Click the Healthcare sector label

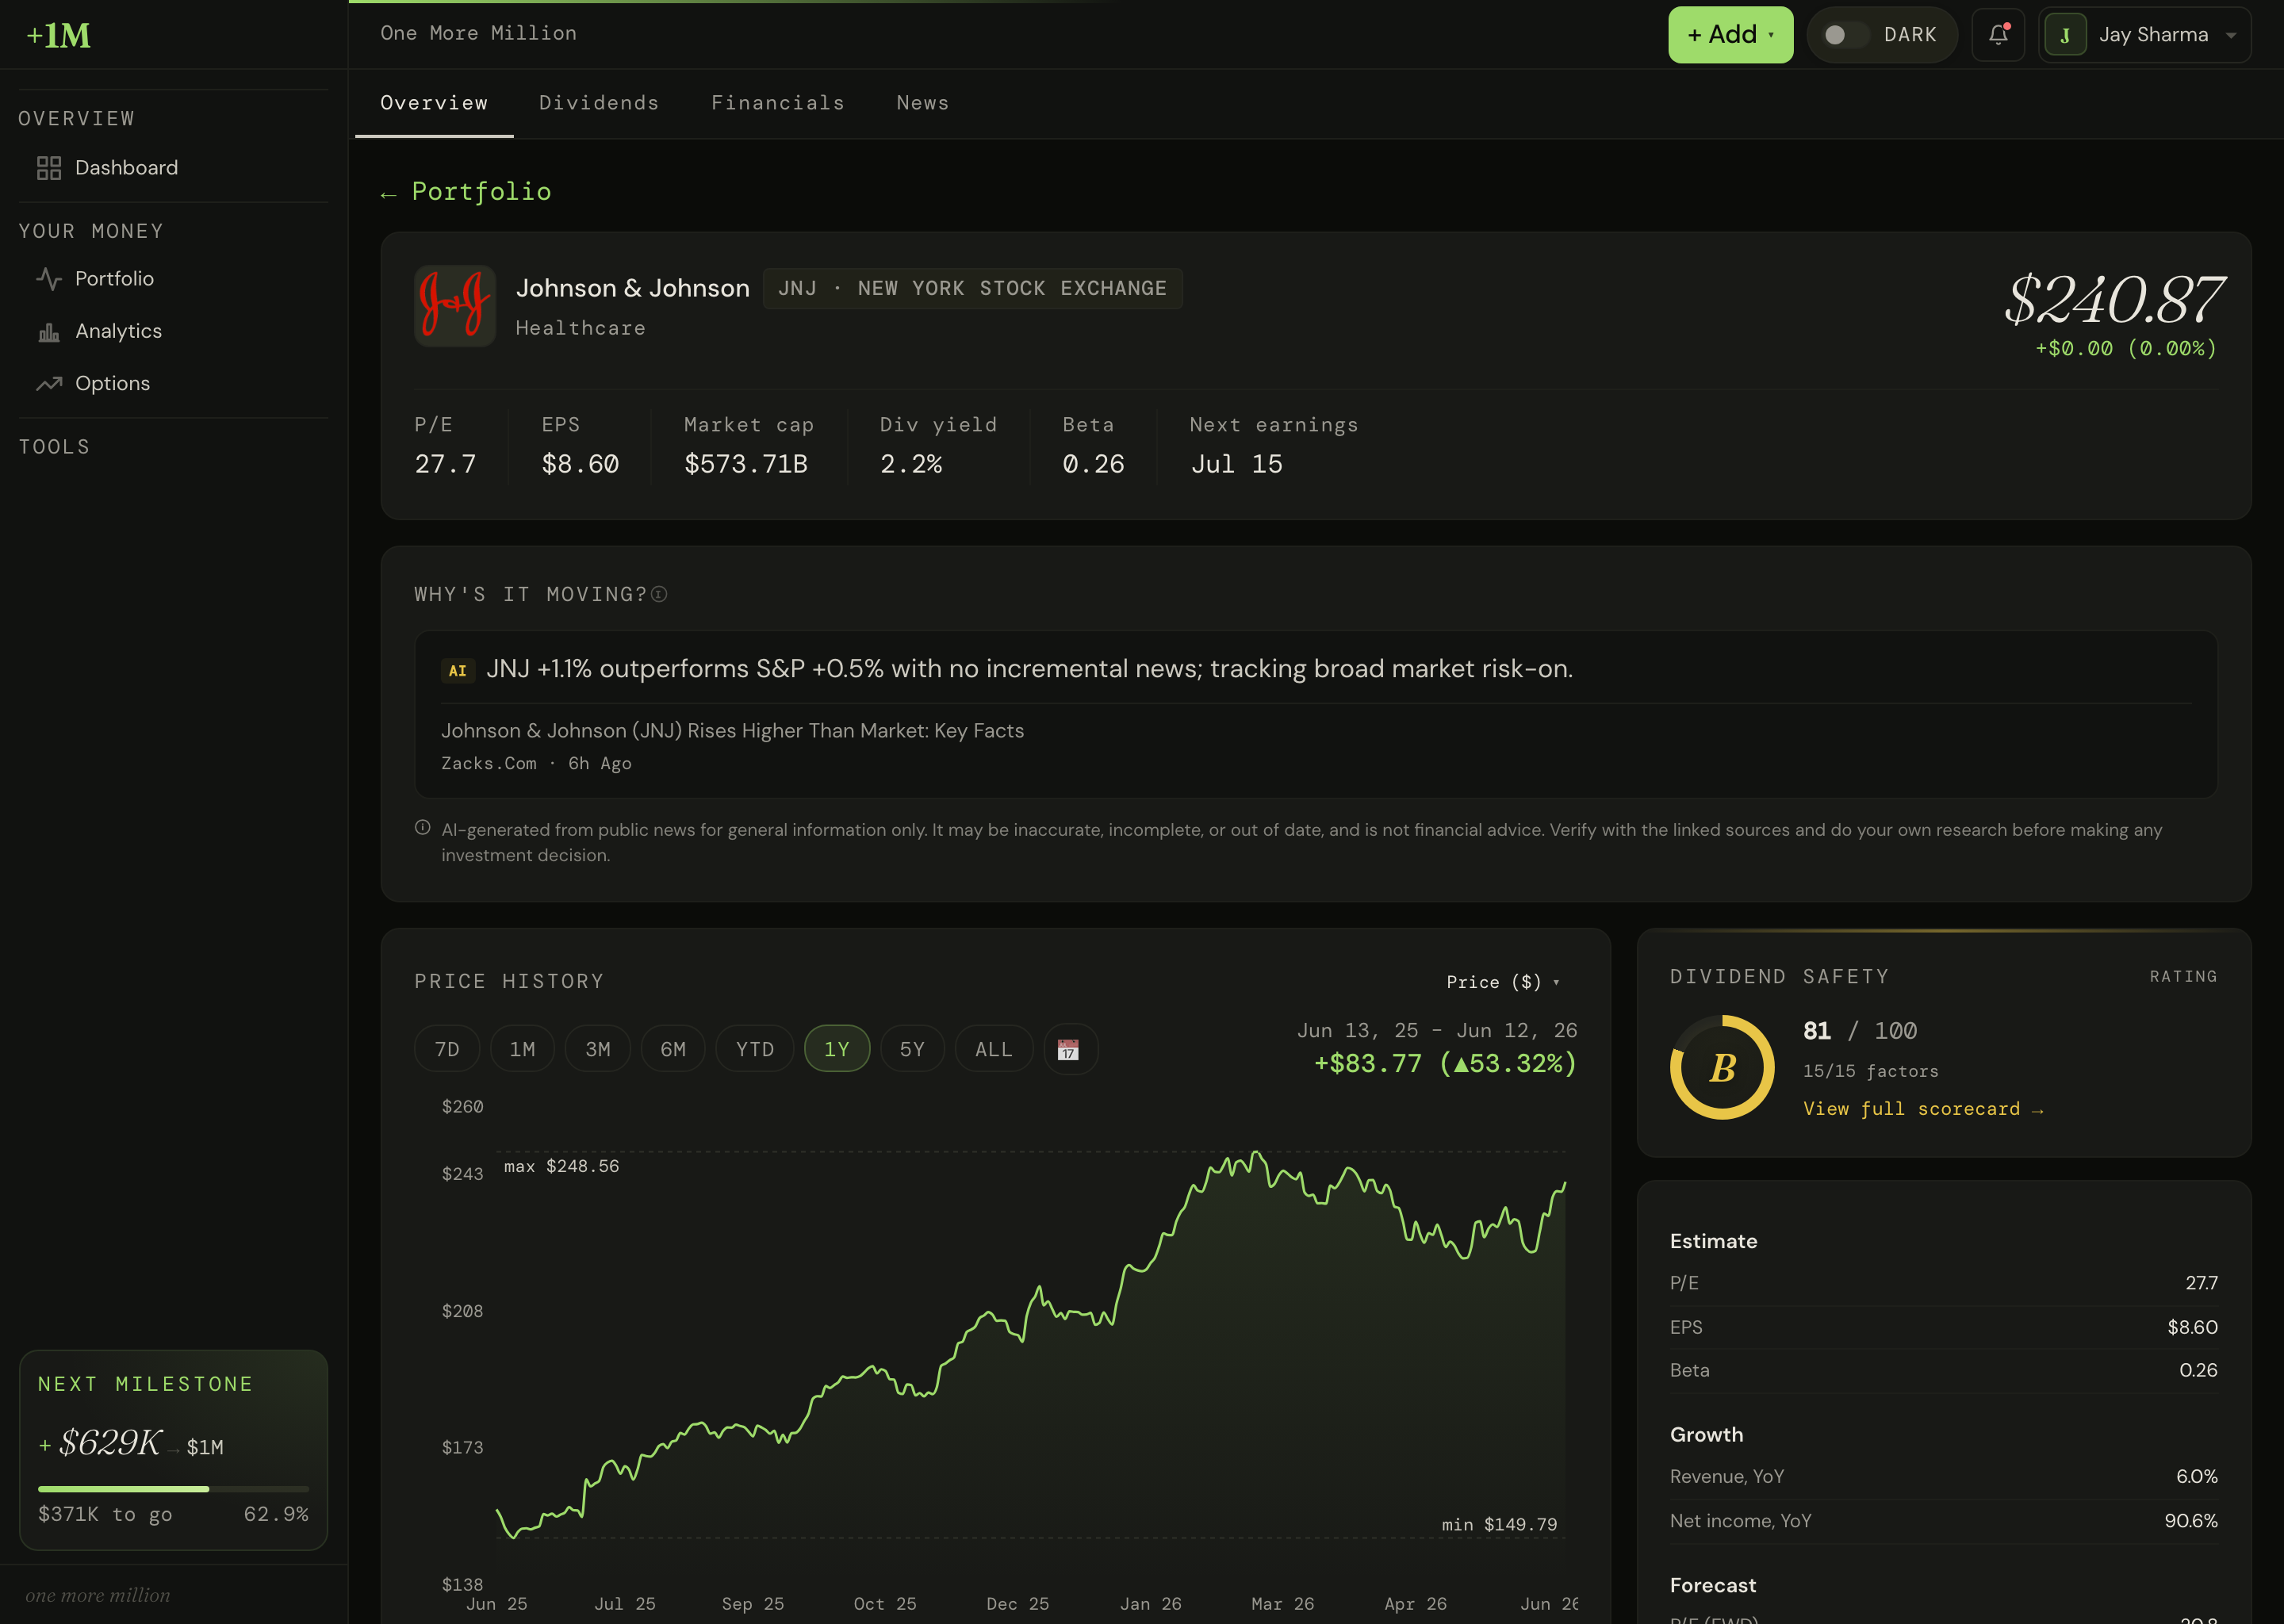[580, 329]
